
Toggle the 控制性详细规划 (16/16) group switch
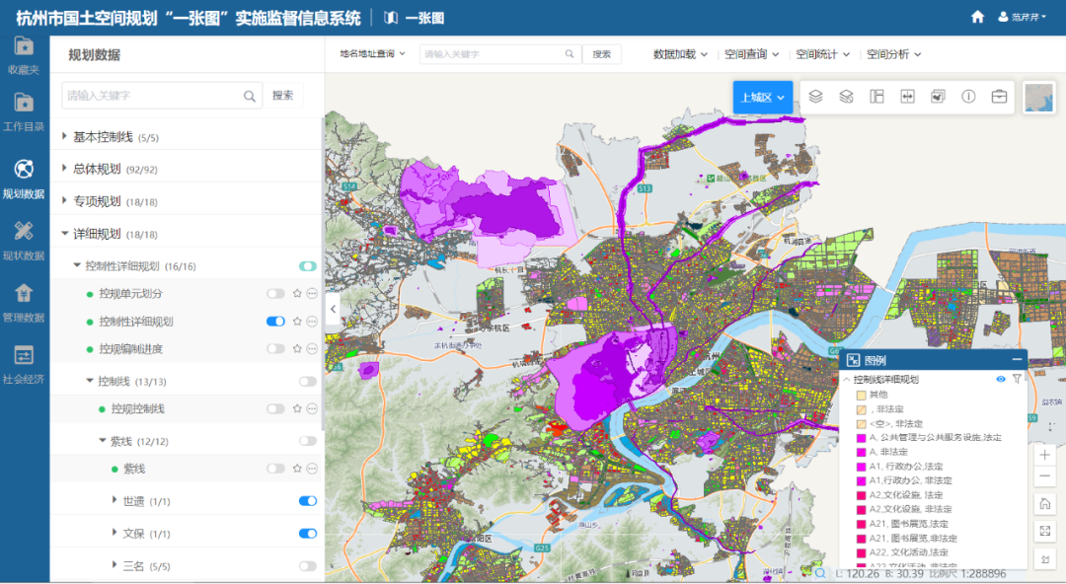pos(308,266)
